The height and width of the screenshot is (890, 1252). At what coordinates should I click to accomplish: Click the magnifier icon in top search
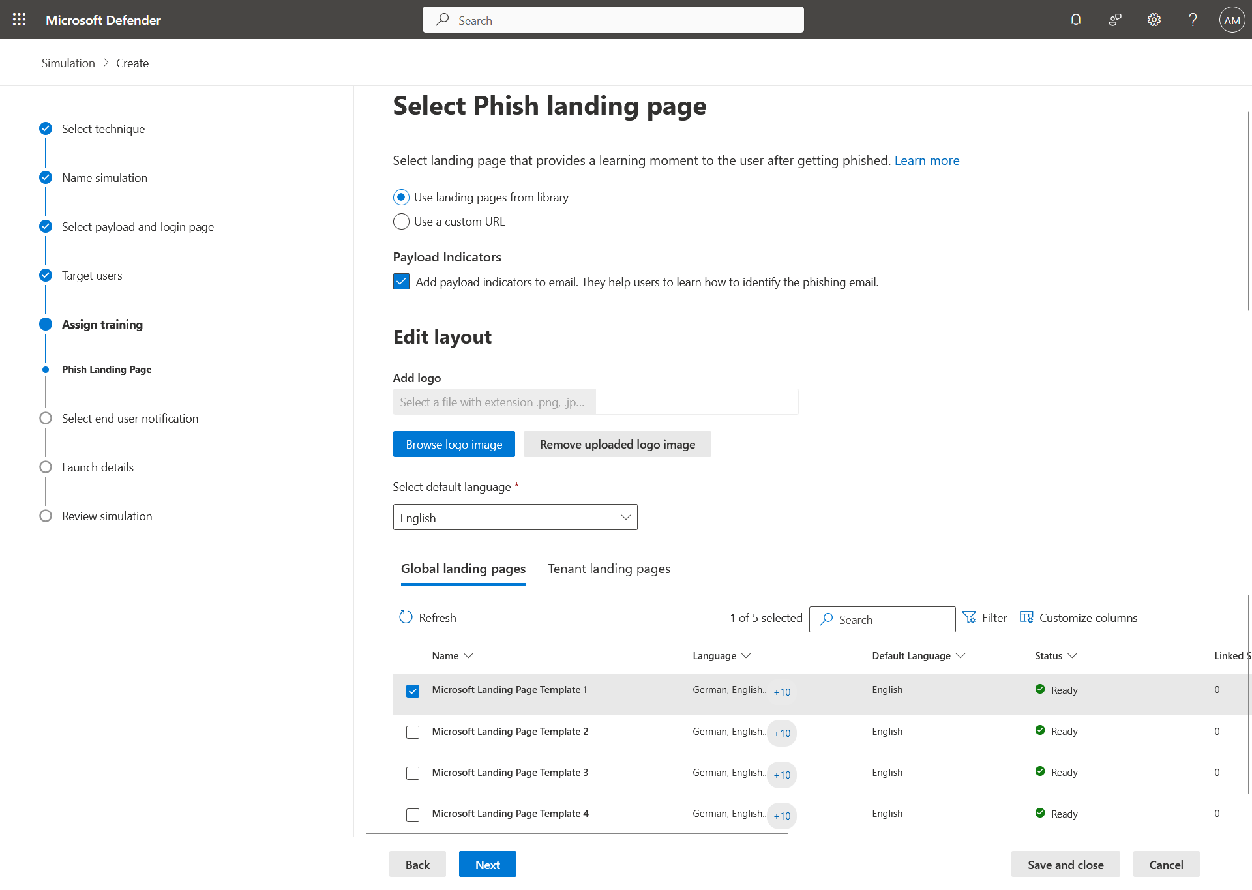coord(443,20)
